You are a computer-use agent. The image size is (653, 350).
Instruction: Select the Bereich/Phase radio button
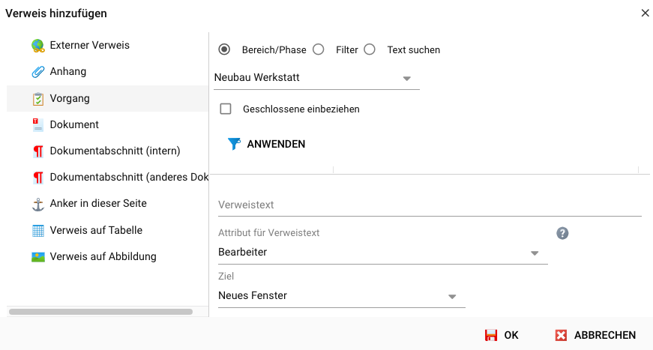[x=224, y=49]
